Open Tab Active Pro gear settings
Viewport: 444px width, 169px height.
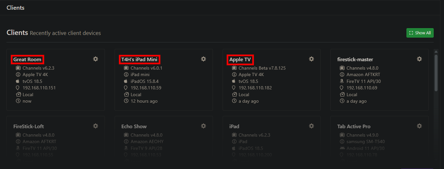click(x=419, y=126)
